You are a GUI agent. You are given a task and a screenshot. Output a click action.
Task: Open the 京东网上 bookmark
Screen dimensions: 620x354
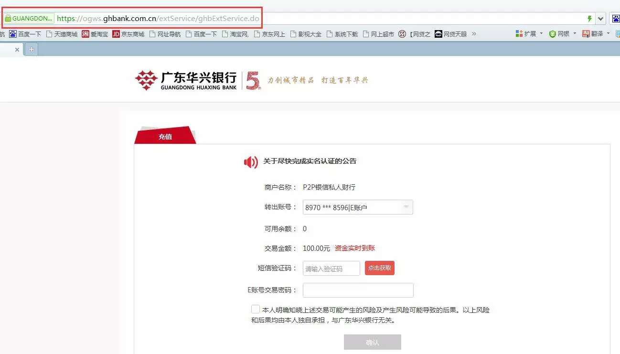tap(269, 34)
